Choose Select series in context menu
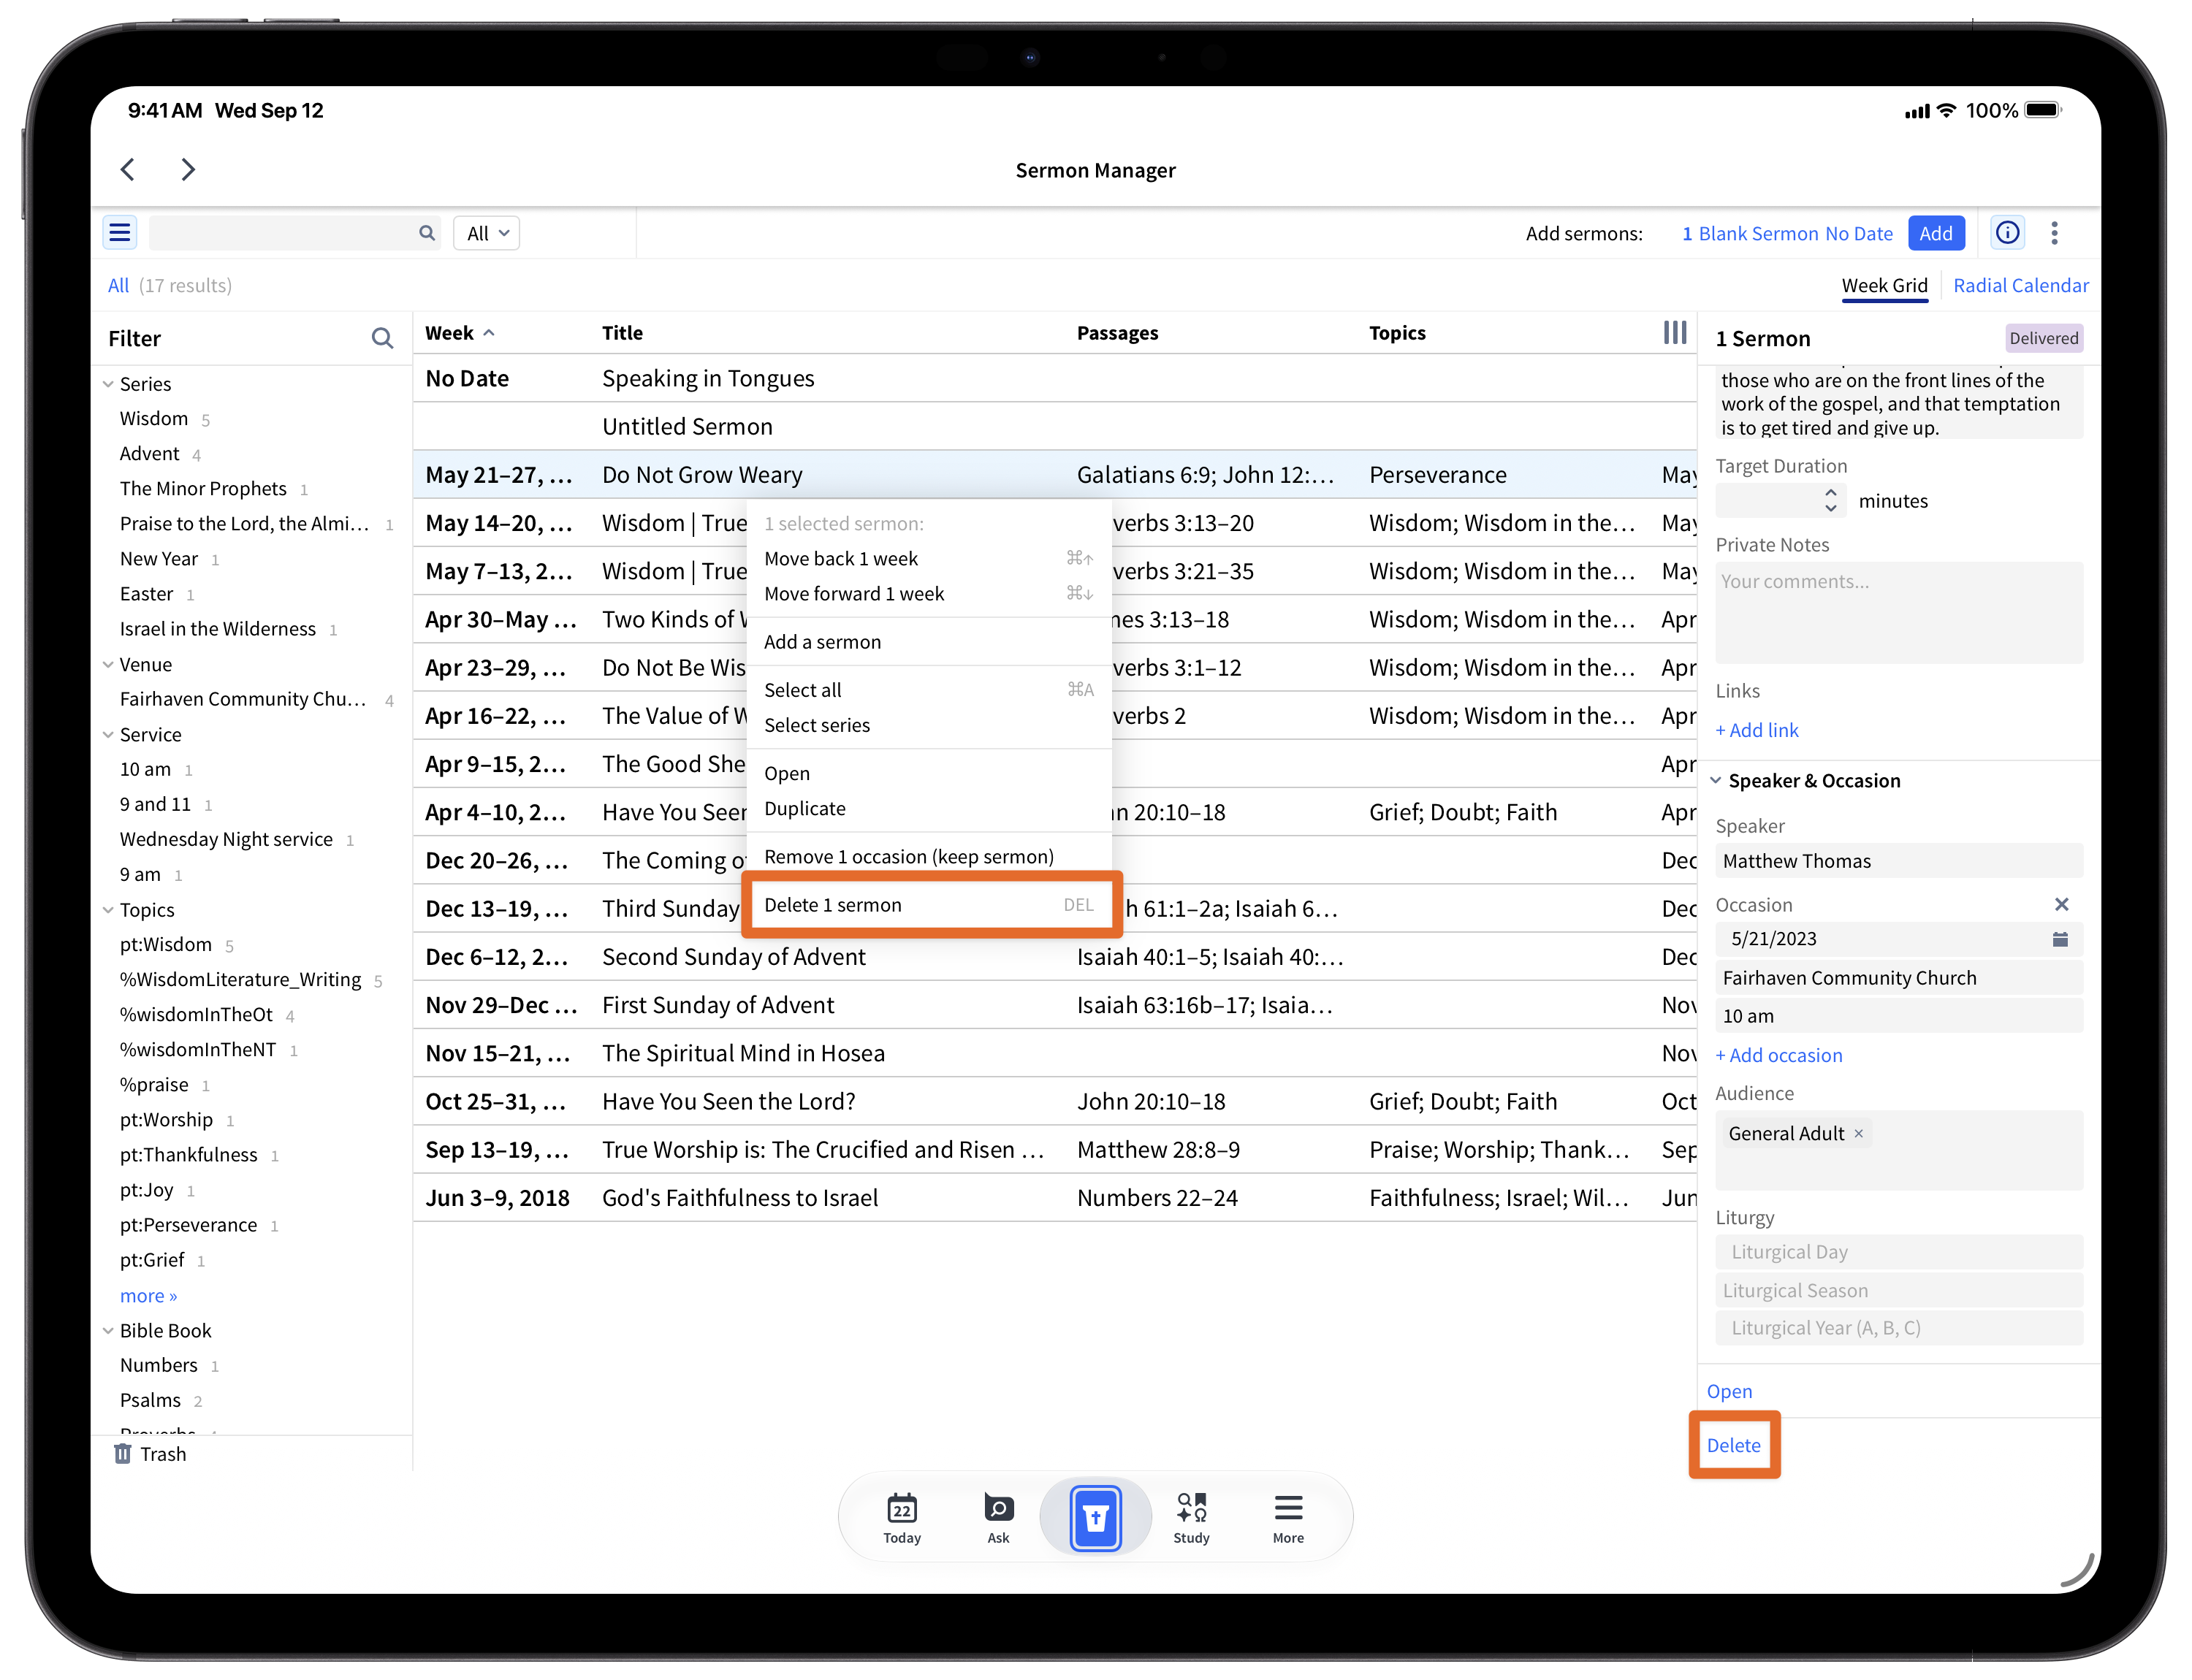Screen dimensions: 2192x1680 coord(929,725)
